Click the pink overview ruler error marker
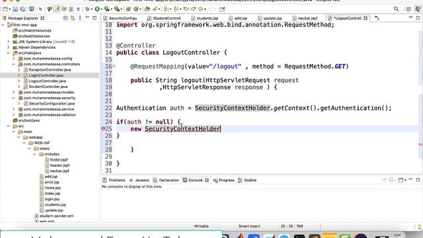 click(420, 144)
